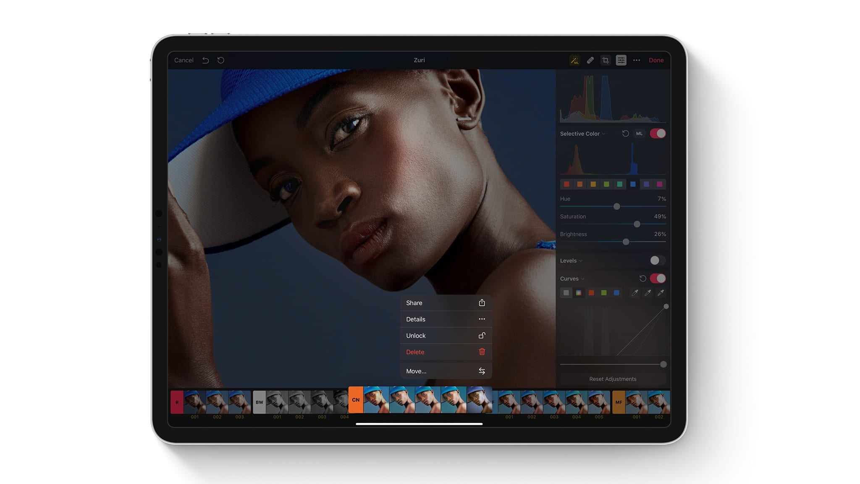
Task: Toggle the Selective Color switch off
Action: coord(658,134)
